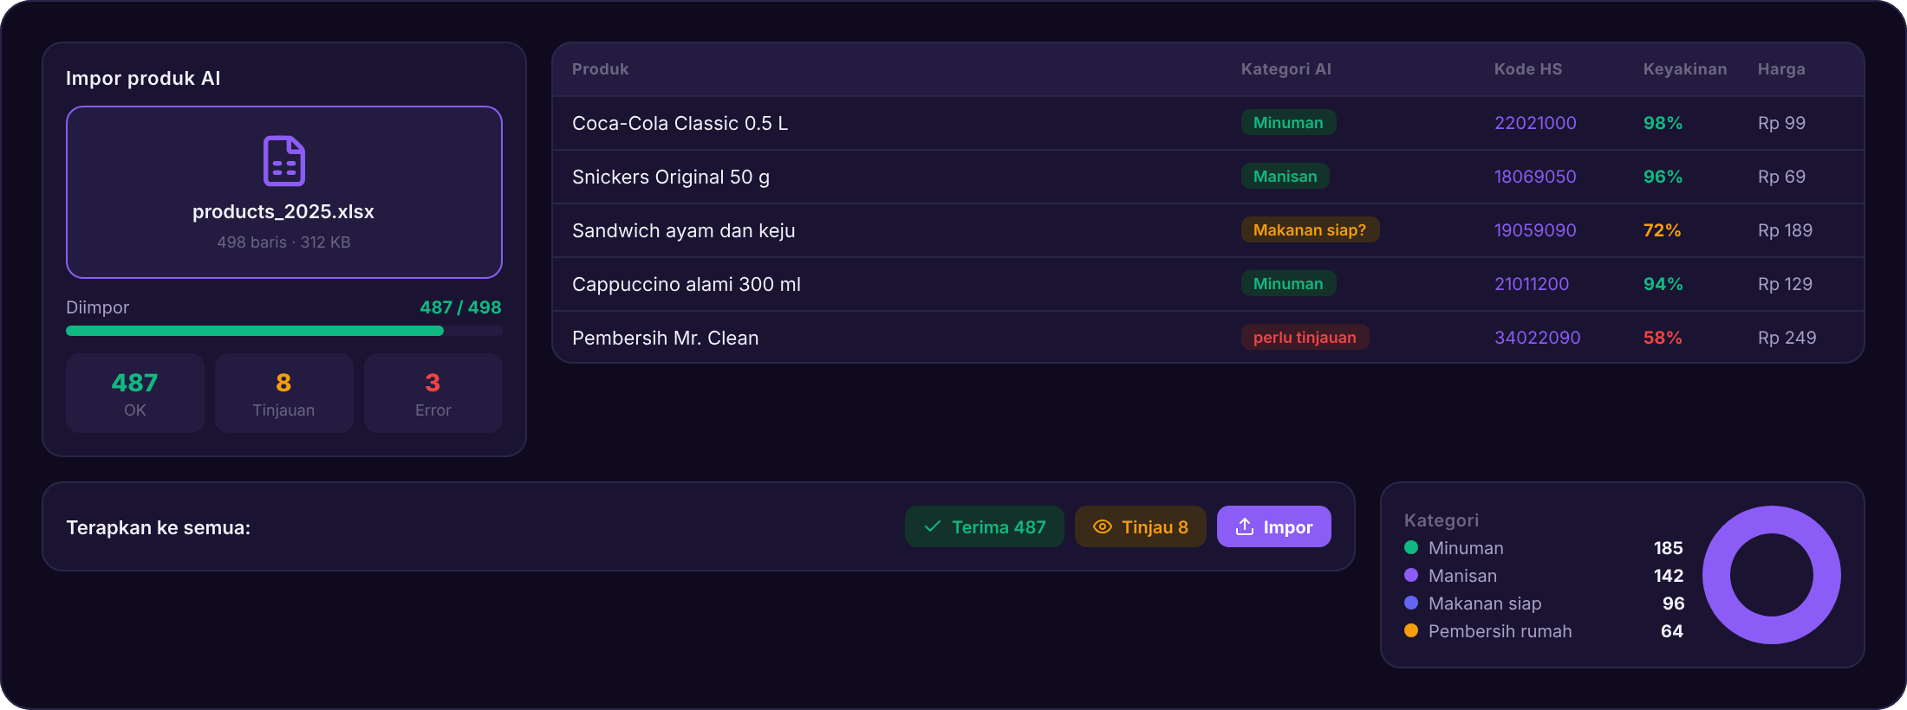Viewport: 1907px width, 710px height.
Task: Click the purple Manisan legend dot
Action: point(1411,575)
